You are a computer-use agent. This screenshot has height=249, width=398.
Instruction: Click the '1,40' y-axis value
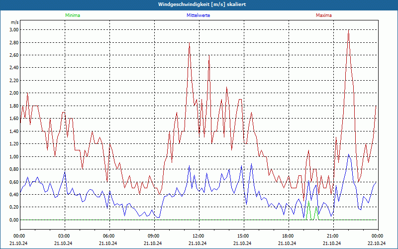coord(14,131)
